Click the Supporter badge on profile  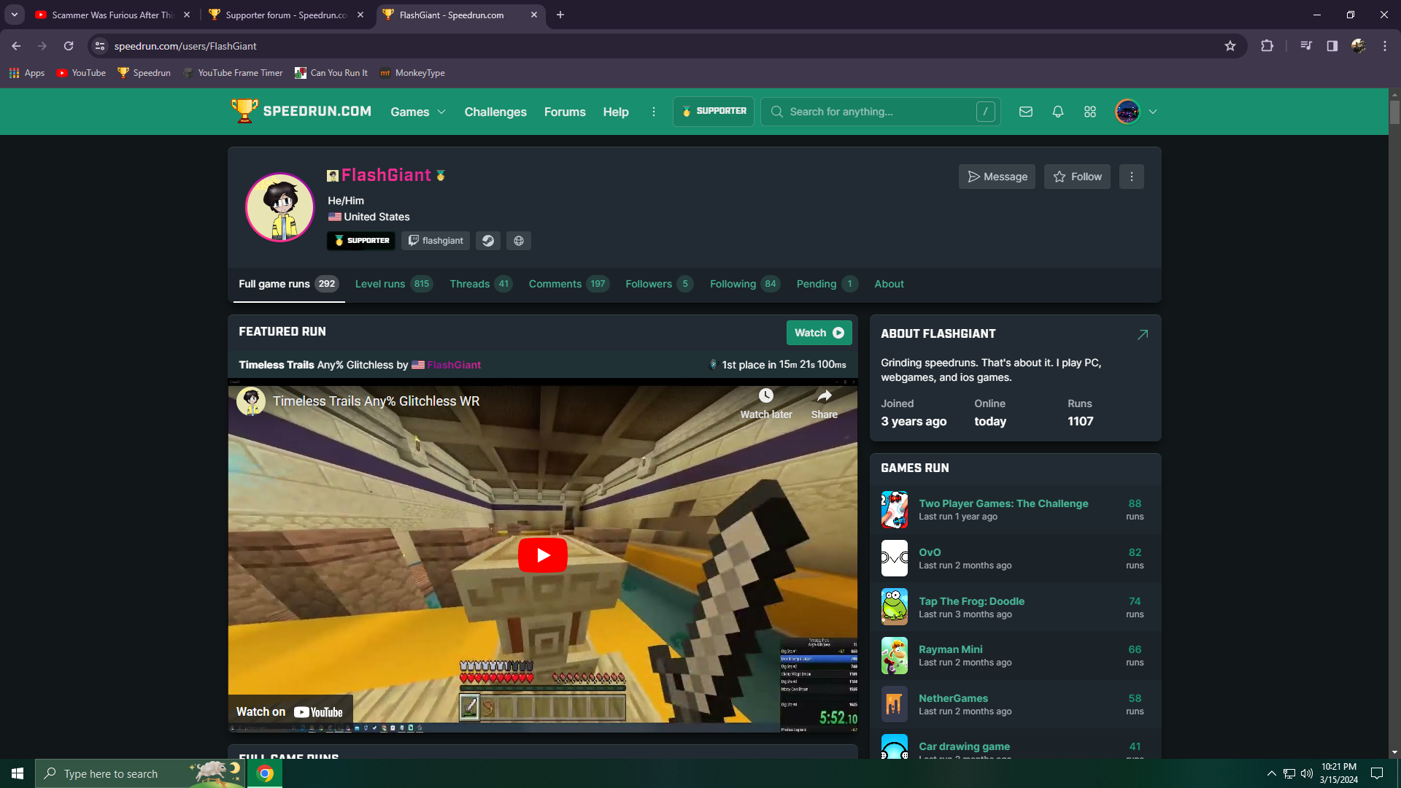coord(361,241)
